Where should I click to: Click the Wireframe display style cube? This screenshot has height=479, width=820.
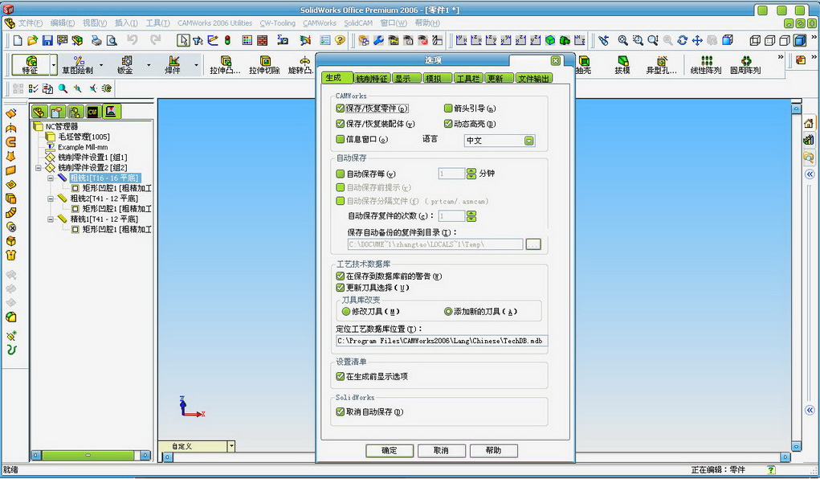click(x=755, y=40)
